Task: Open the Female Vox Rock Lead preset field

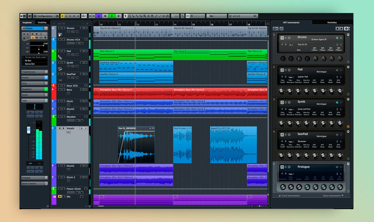Action: coord(35,57)
